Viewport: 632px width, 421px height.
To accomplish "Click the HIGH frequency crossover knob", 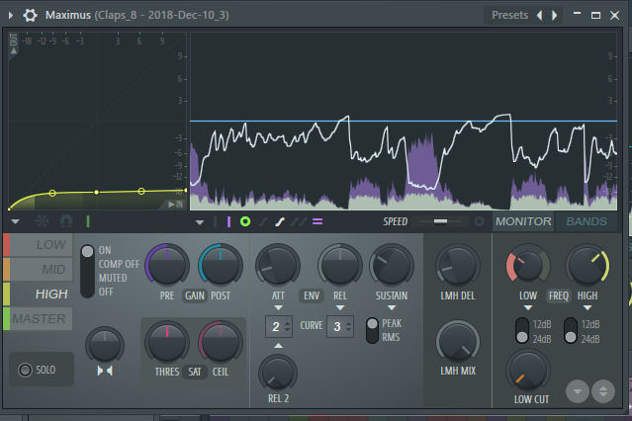I will point(587,265).
